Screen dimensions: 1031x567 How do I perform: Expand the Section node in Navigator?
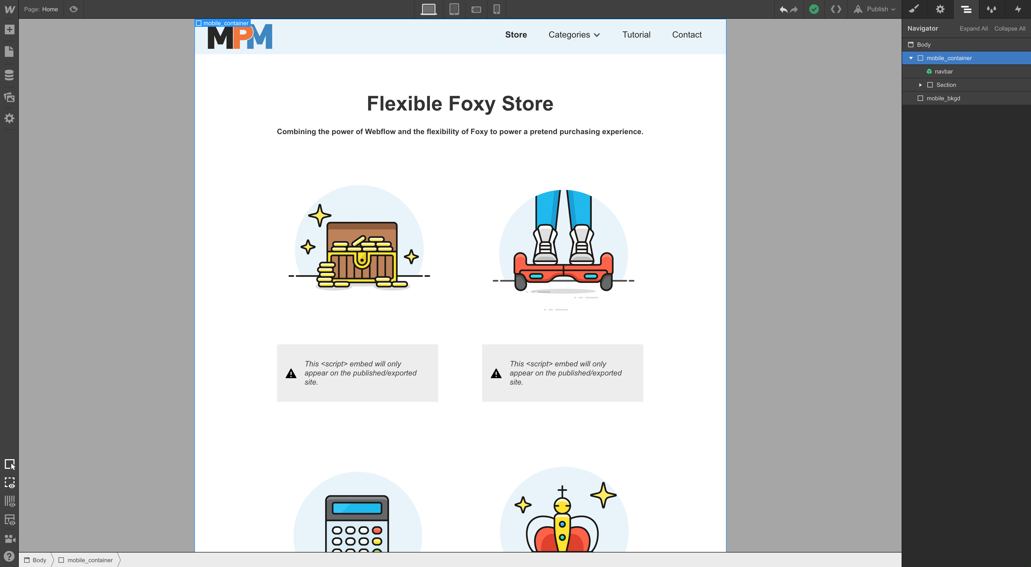[921, 85]
